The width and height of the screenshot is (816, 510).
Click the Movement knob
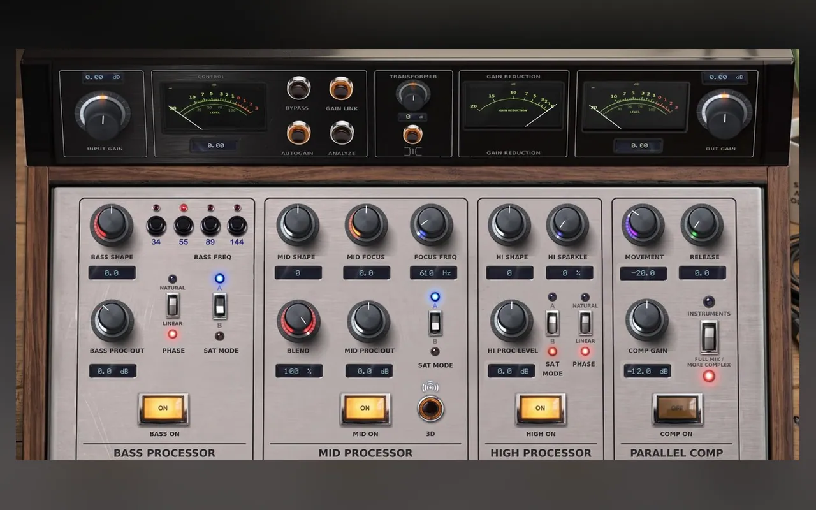point(643,225)
